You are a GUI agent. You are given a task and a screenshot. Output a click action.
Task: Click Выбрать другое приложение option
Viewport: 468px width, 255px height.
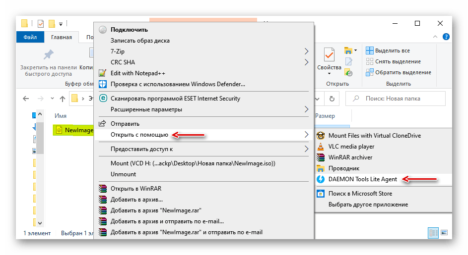(x=368, y=204)
